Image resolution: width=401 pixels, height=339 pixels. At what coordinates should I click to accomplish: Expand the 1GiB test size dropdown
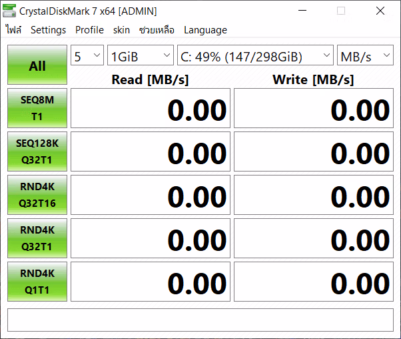pos(141,55)
